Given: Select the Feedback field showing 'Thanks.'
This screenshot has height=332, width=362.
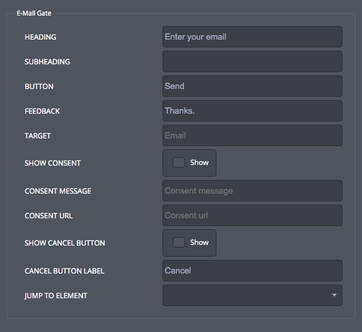Looking at the screenshot, I should [x=252, y=110].
